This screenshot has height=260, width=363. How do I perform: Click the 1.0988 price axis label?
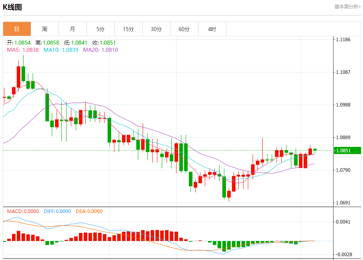(x=343, y=105)
